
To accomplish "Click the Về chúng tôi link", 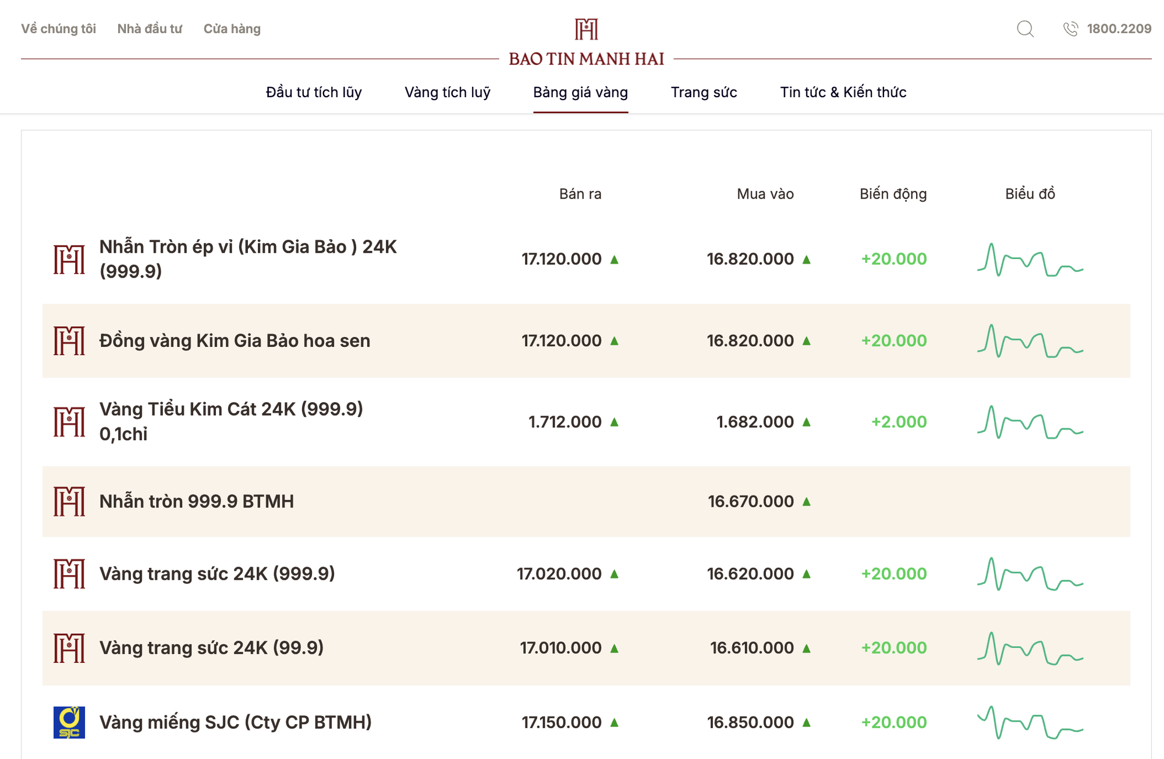I will click(58, 29).
